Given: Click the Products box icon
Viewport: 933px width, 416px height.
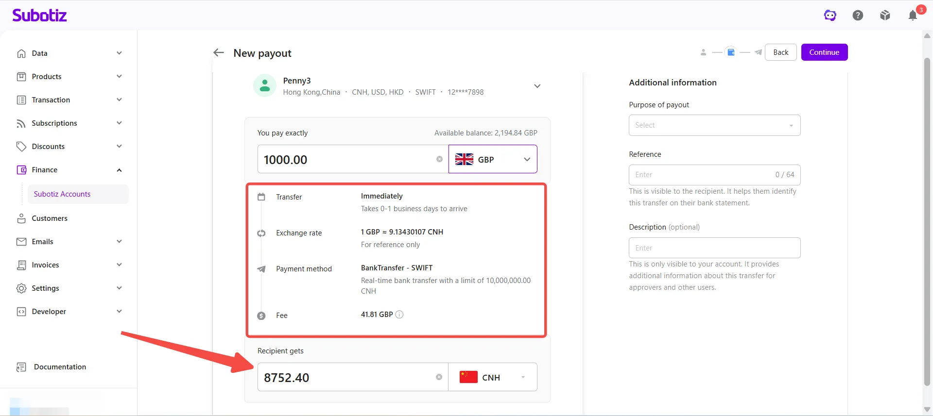Looking at the screenshot, I should point(21,77).
